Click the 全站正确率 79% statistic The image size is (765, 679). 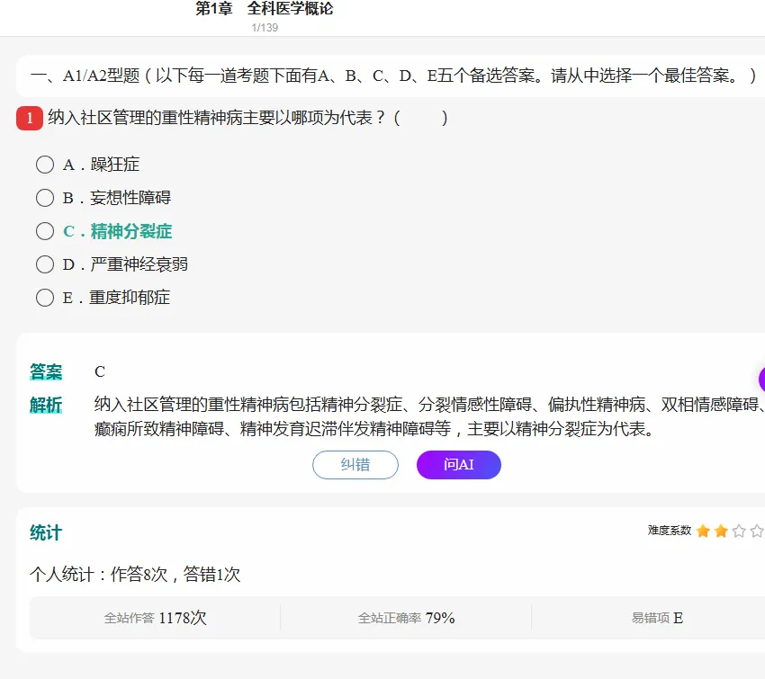tap(406, 618)
